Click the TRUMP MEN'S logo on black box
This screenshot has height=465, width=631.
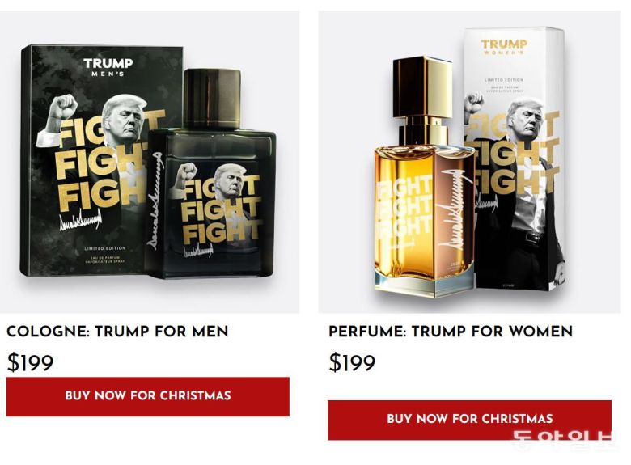[108, 67]
